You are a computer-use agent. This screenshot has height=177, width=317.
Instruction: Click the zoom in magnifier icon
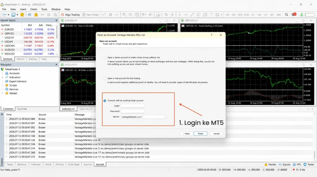point(124,15)
